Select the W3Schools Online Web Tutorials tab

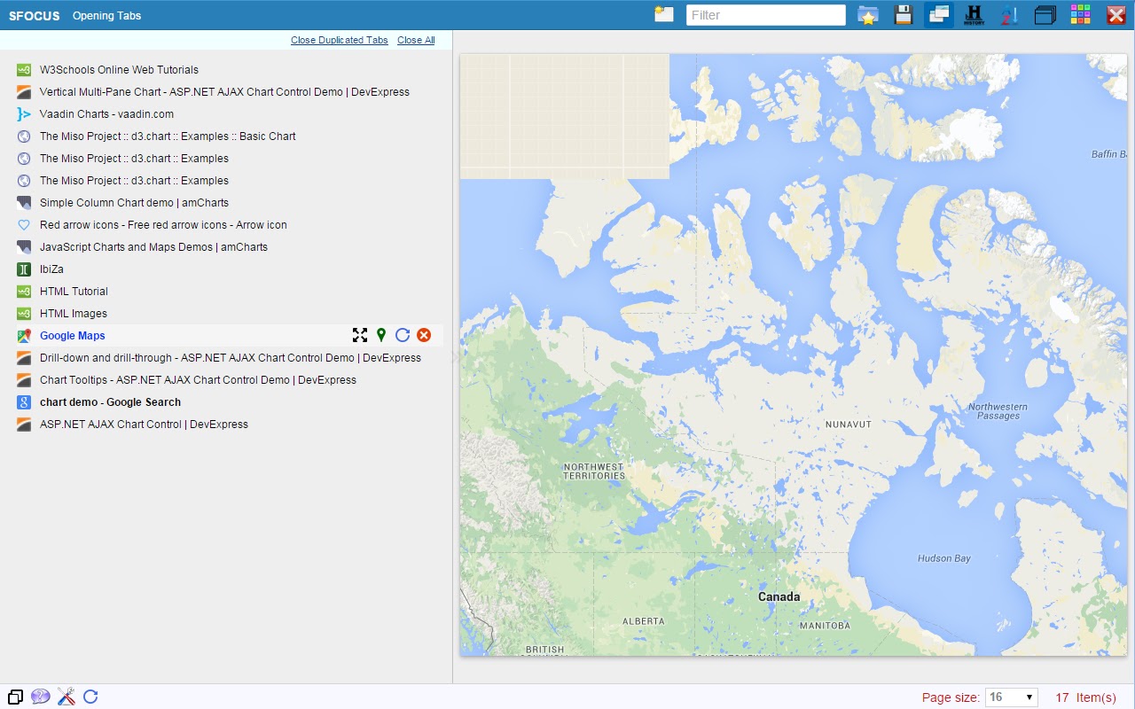[x=119, y=70]
